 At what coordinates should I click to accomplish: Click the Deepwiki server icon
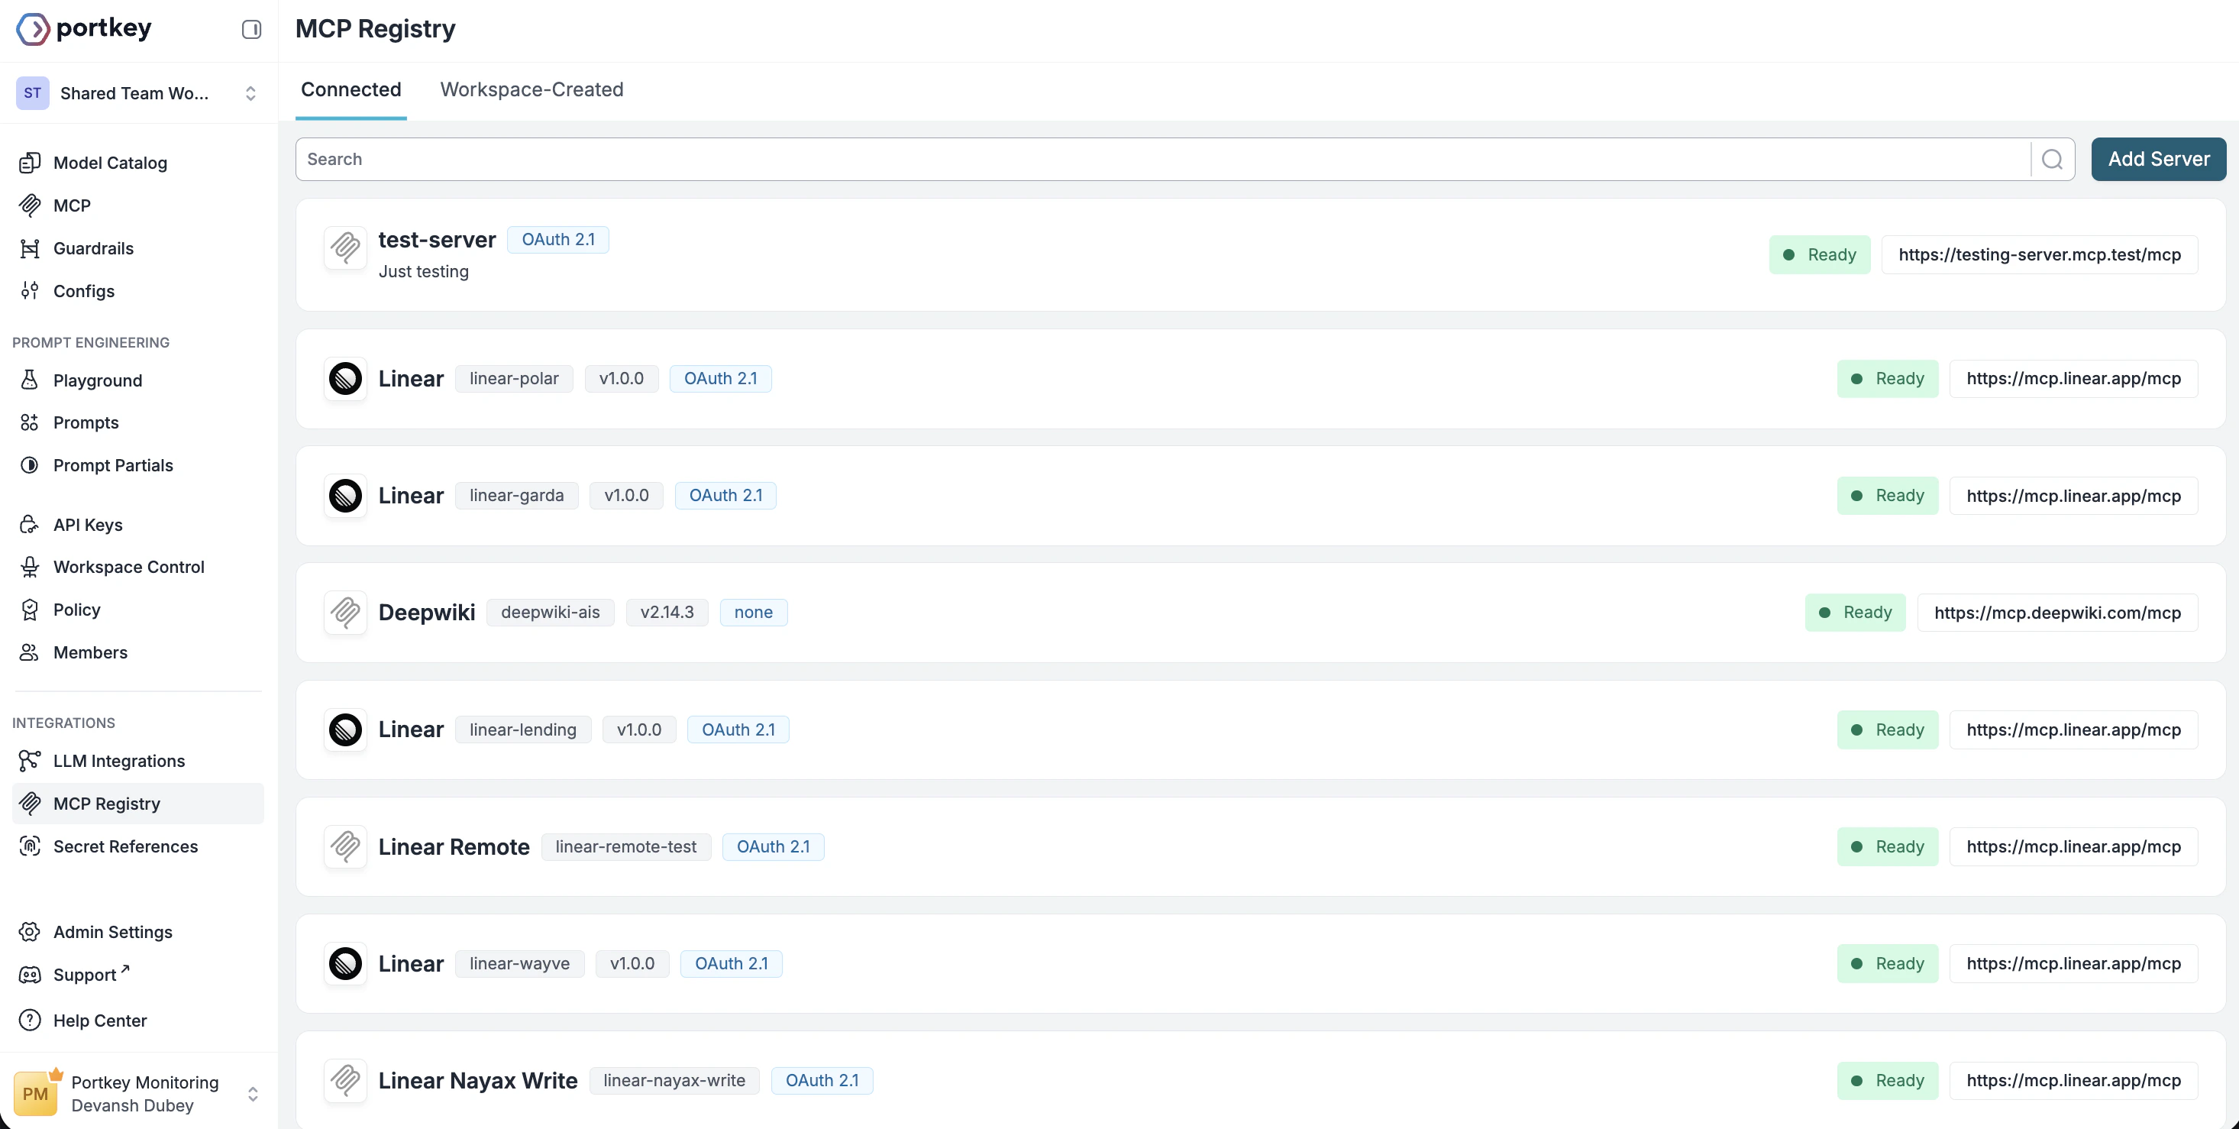345,612
